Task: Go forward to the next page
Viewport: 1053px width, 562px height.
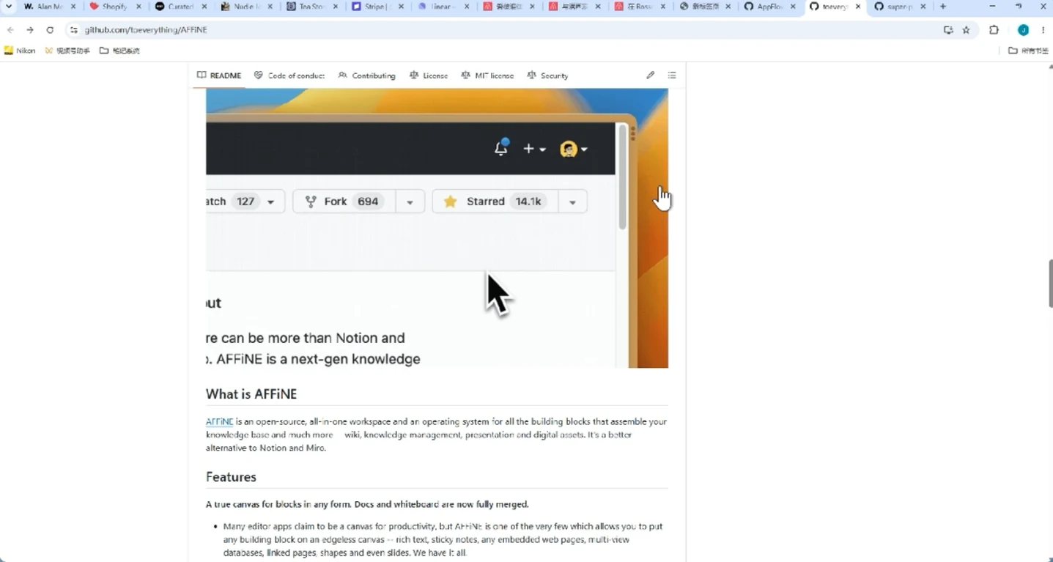Action: click(x=30, y=30)
